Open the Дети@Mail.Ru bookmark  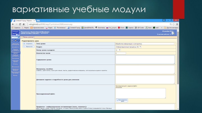point(88,28)
